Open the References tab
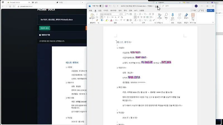Image resolution: width=223 pixels, height=125 pixels. (x=120, y=11)
